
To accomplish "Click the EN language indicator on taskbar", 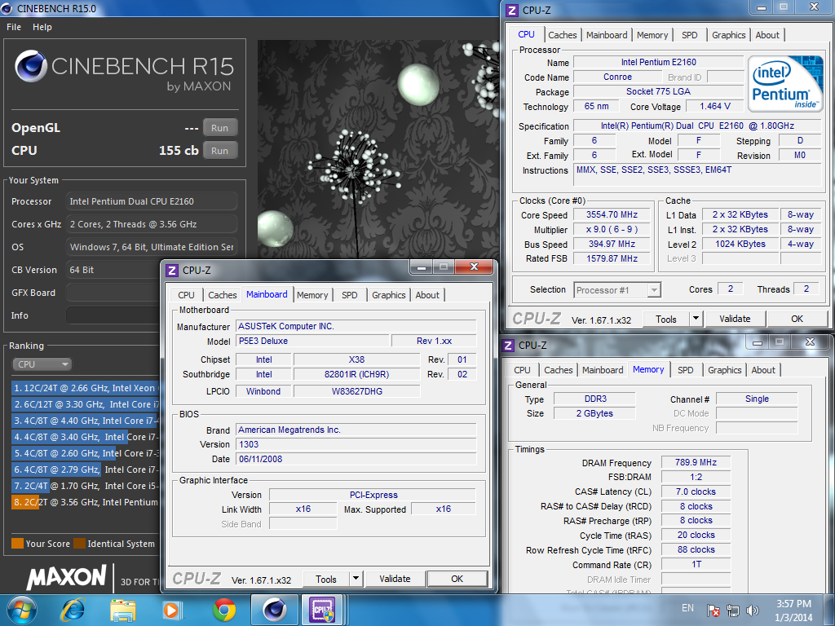I will tap(687, 608).
